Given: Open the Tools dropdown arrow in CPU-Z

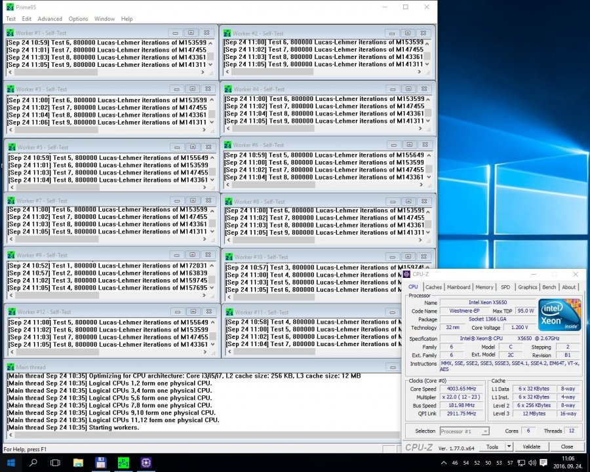Looking at the screenshot, I should pyautogui.click(x=509, y=446).
